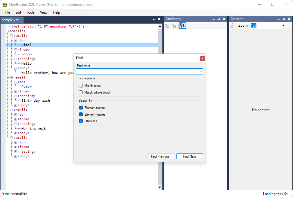Collapse the first email node
293x197 pixels.
coord(11,36)
